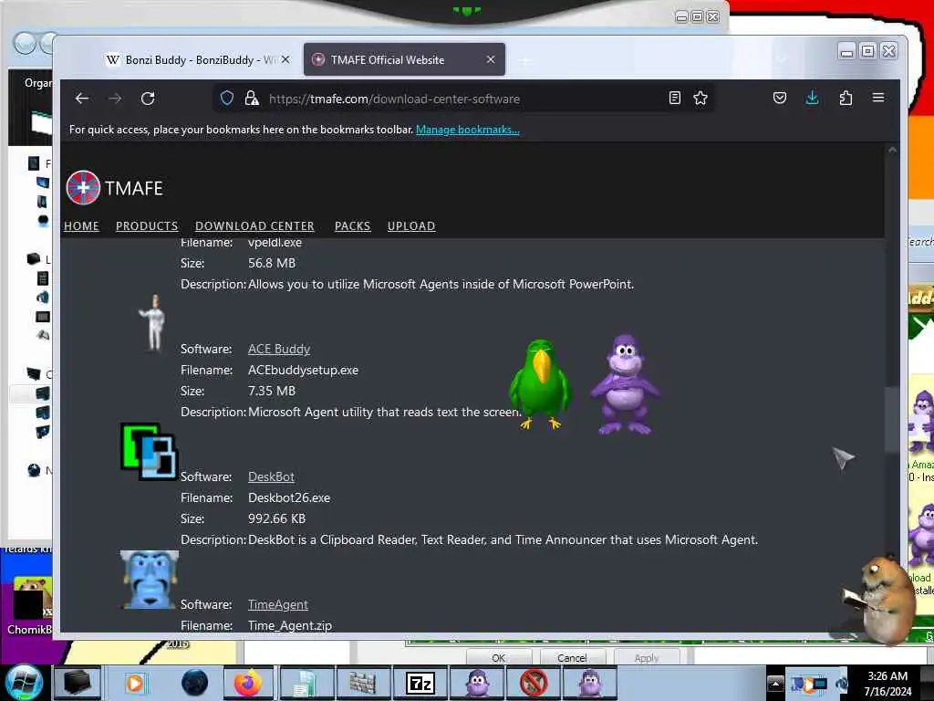Click the Firefox forward arrow button

click(115, 99)
